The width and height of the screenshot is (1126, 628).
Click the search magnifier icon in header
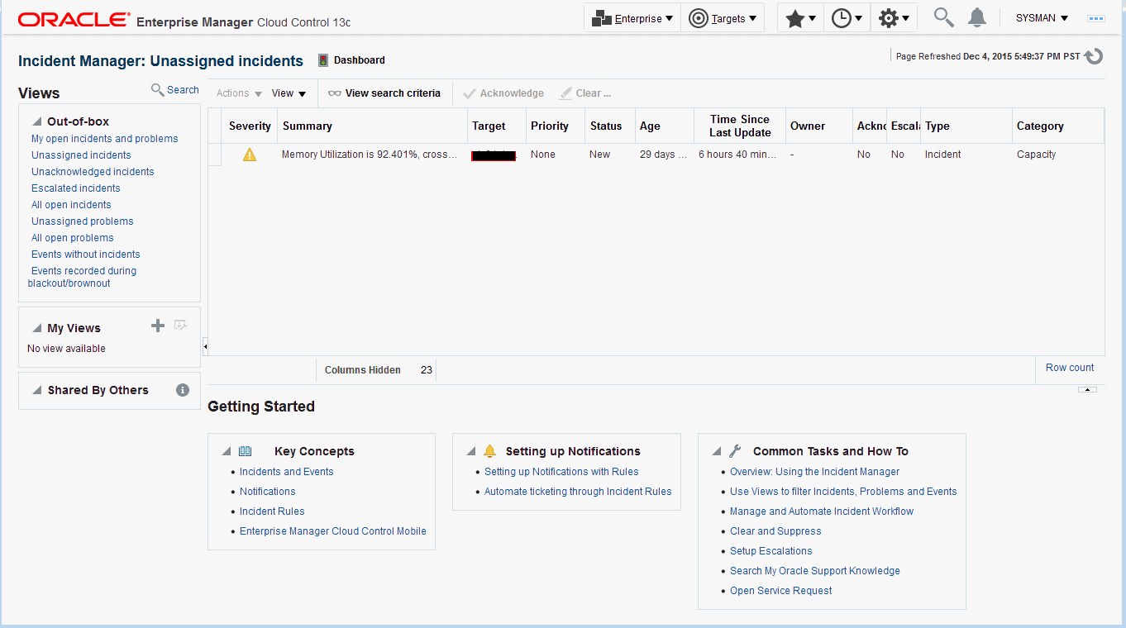[943, 17]
